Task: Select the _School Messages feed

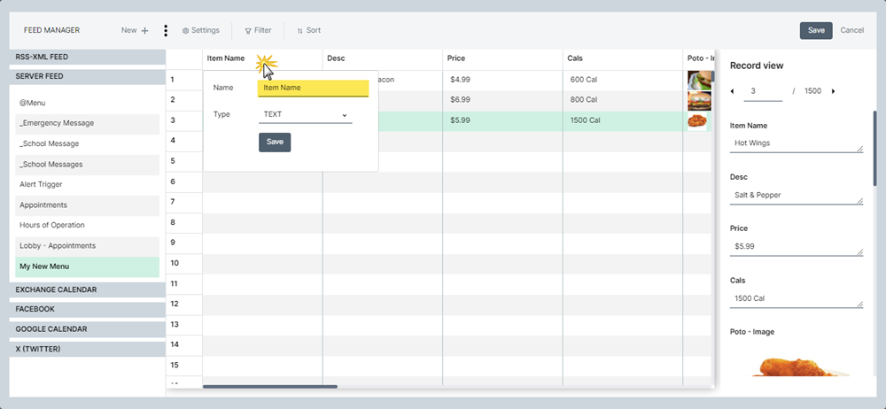Action: coord(87,165)
